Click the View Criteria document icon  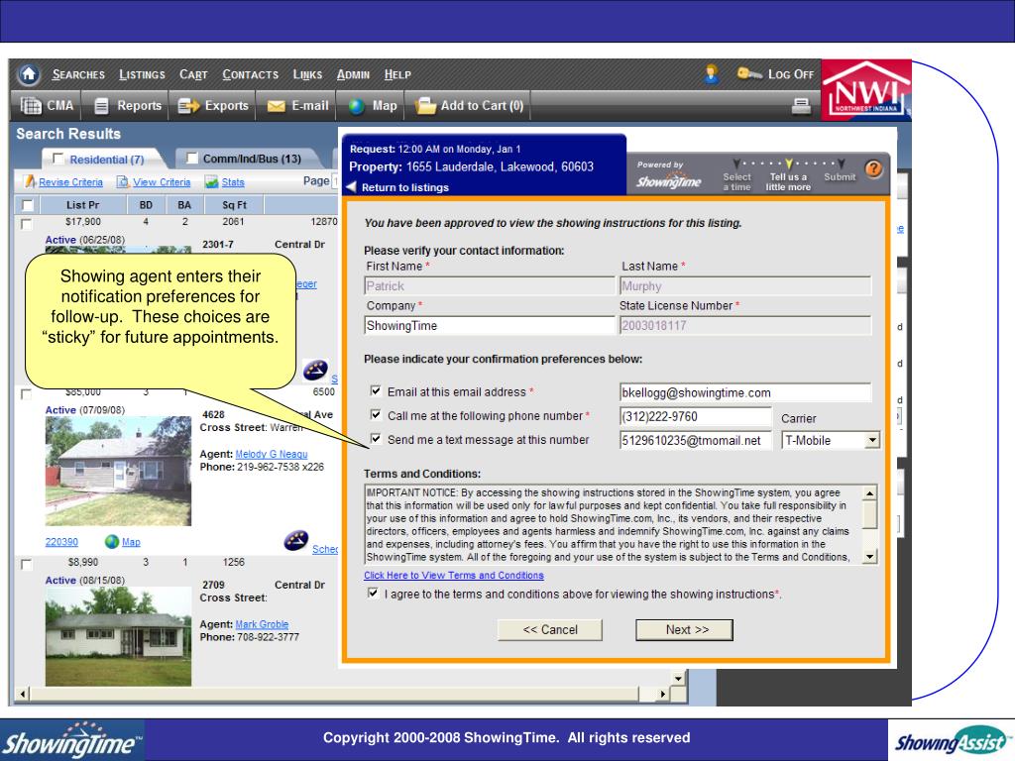122,182
